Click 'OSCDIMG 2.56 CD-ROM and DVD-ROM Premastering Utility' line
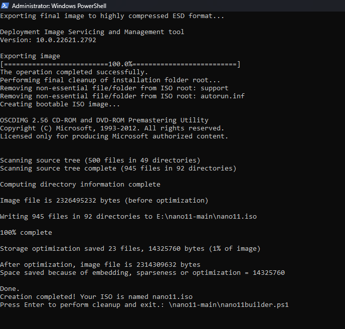Screen dimensions: 345x329 pos(104,120)
